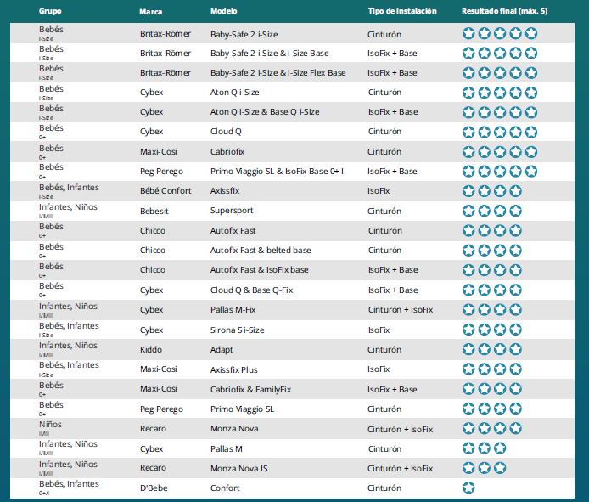Image resolution: width=589 pixels, height=502 pixels.
Task: Click second star in Bebesit Supersport row
Action: [x=484, y=211]
